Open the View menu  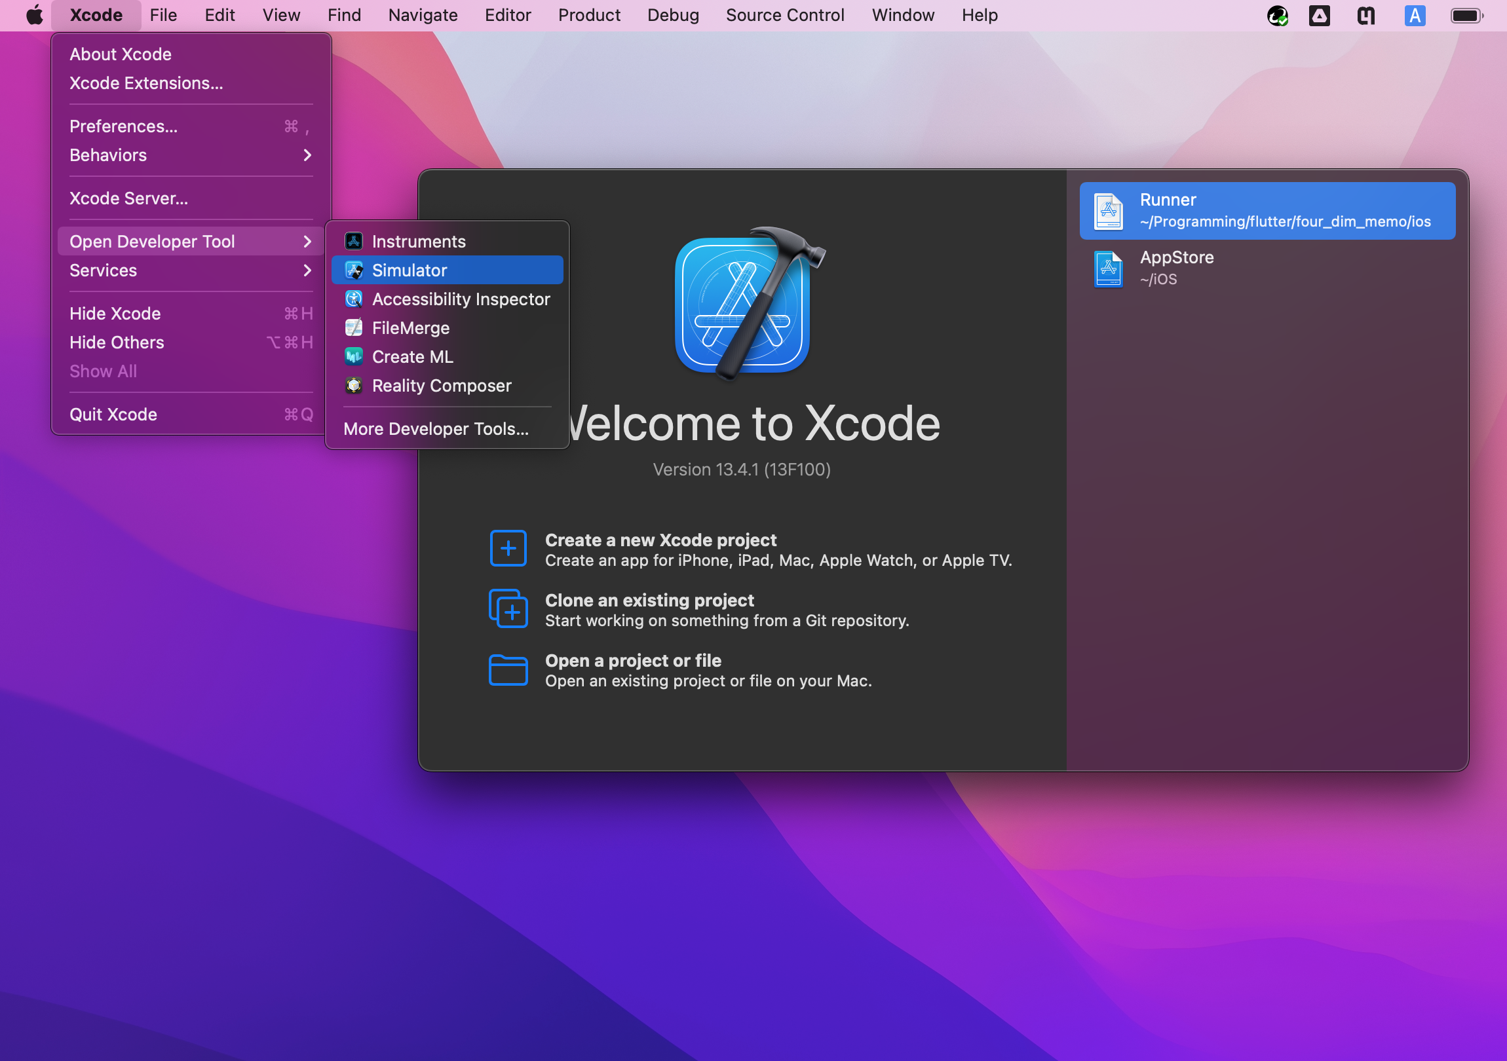(x=281, y=15)
